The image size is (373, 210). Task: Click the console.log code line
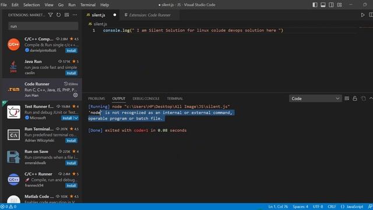[193, 30]
